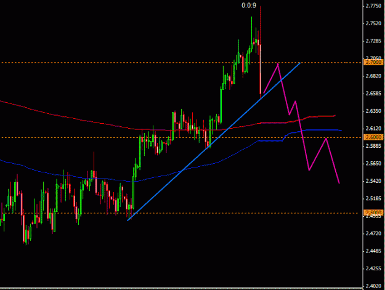Click the 0:0:9 candle countdown timer text
This screenshot has width=385, height=290.
(249, 6)
